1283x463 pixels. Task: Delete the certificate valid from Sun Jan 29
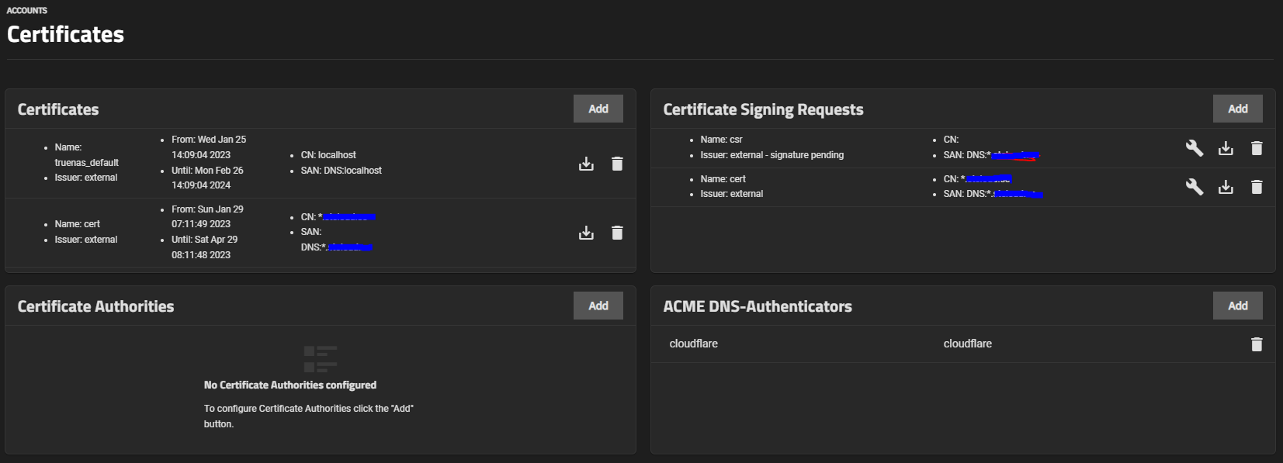point(617,233)
